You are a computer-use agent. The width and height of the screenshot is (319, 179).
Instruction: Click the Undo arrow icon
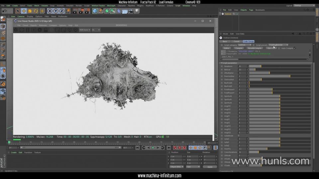(4, 11)
